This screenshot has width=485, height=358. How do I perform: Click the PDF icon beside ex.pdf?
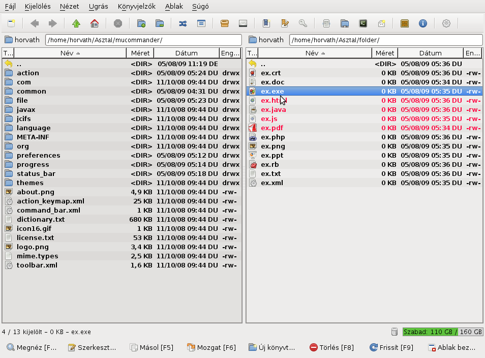[253, 128]
